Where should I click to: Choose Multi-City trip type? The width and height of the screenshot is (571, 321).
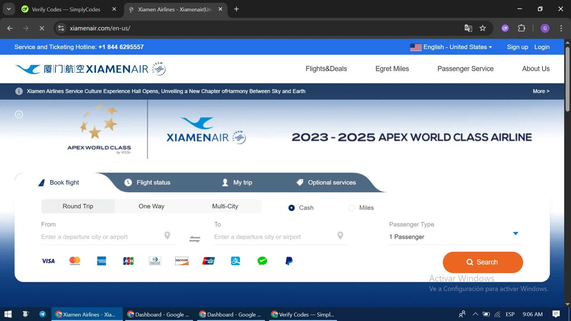(225, 206)
